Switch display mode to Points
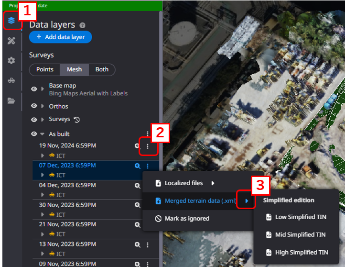The image size is (345, 267). click(44, 69)
